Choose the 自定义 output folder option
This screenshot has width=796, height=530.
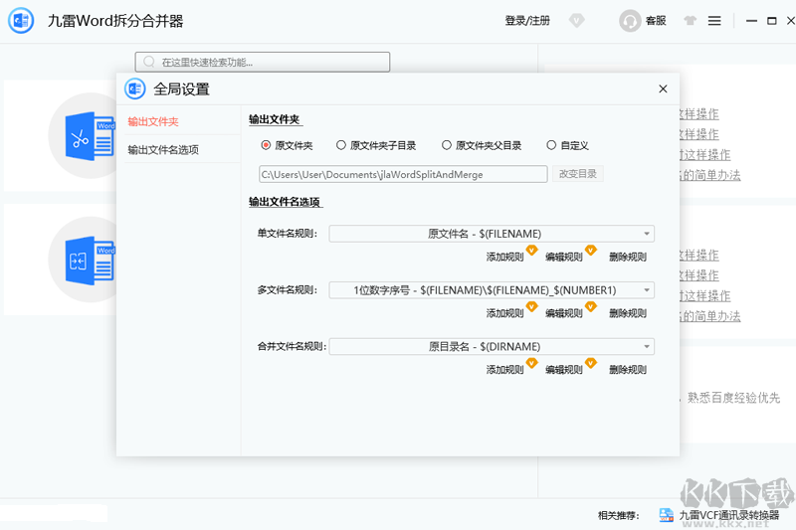coord(551,145)
